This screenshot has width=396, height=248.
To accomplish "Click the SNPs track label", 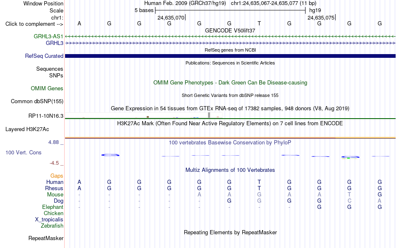I will click(x=56, y=75).
